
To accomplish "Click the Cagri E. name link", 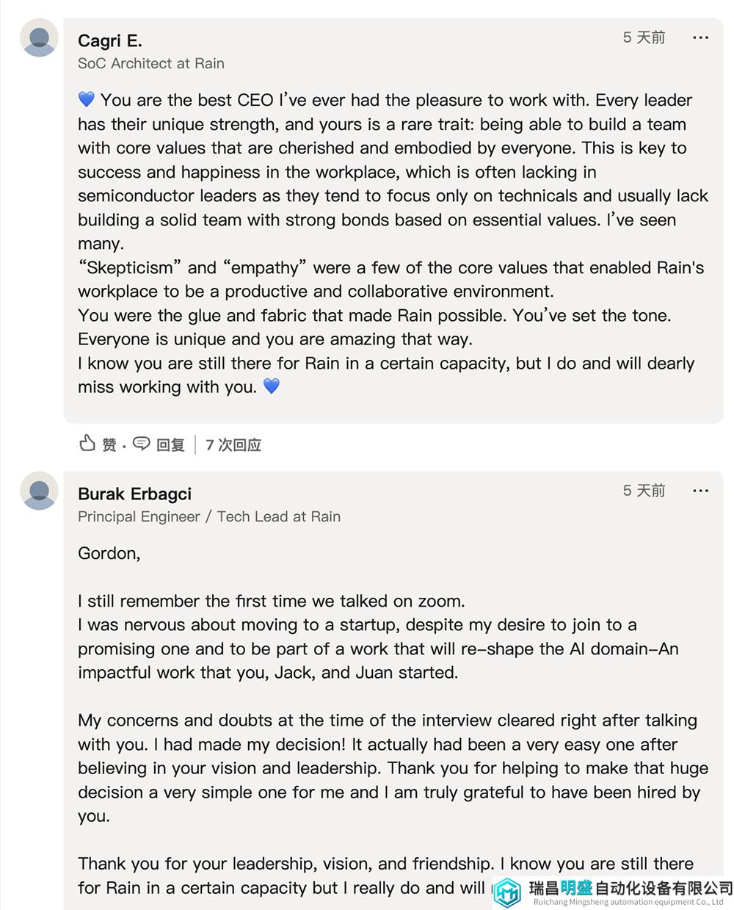I will coord(110,40).
